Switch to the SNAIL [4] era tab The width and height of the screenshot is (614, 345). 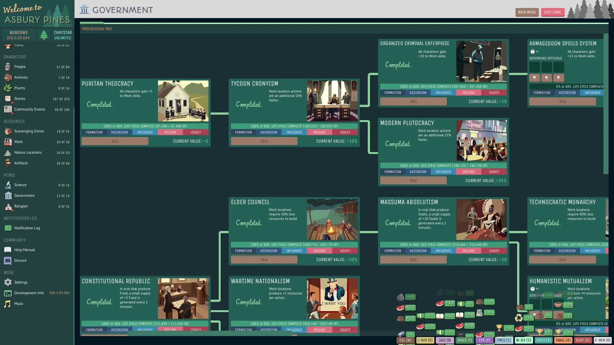click(563, 340)
